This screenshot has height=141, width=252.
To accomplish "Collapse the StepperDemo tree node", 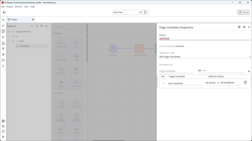I will coord(9,32).
